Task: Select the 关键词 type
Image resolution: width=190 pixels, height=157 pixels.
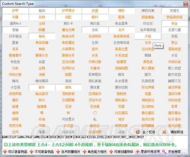Action: point(95,68)
